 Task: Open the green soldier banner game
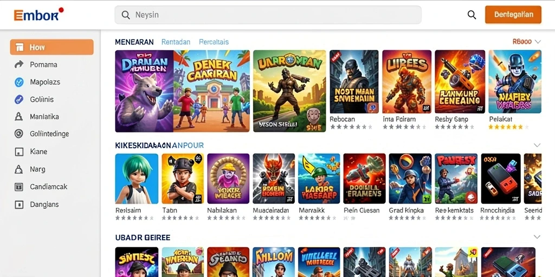(x=289, y=91)
